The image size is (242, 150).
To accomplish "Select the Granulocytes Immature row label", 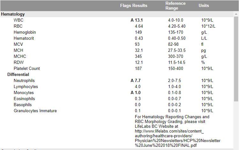I will [x=35, y=111].
